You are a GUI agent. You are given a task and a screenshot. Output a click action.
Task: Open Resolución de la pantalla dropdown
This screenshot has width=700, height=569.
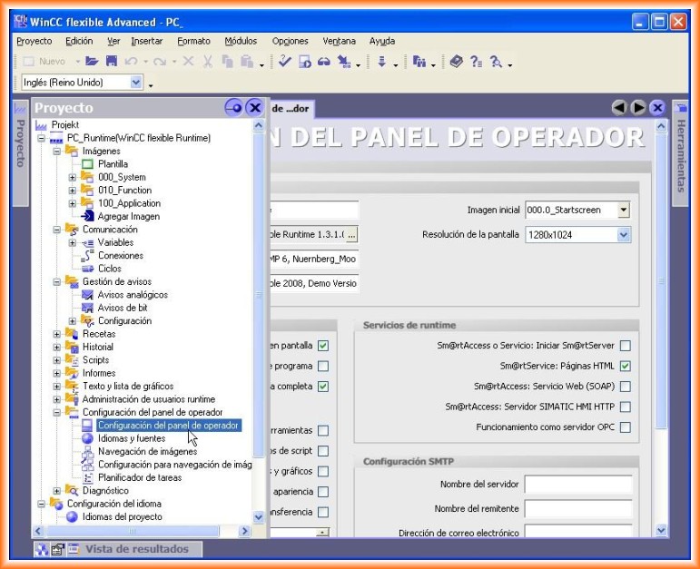pos(623,235)
